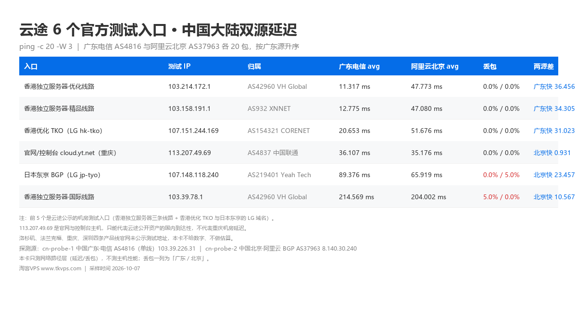577x313 pixels.
Task: Click the 归属 column header
Action: click(254, 67)
